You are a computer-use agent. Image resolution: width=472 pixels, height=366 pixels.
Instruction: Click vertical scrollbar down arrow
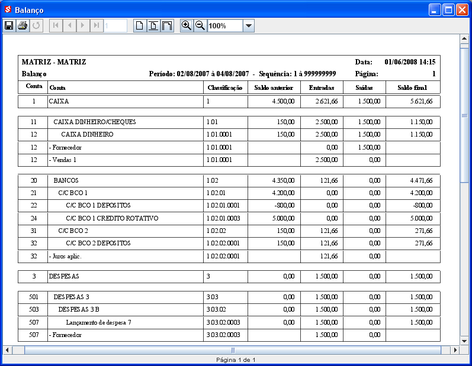(x=464, y=341)
